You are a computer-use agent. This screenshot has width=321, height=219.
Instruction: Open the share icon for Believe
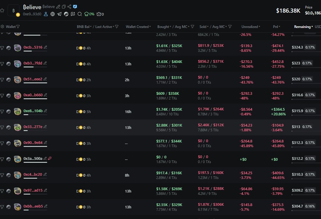(69, 7)
